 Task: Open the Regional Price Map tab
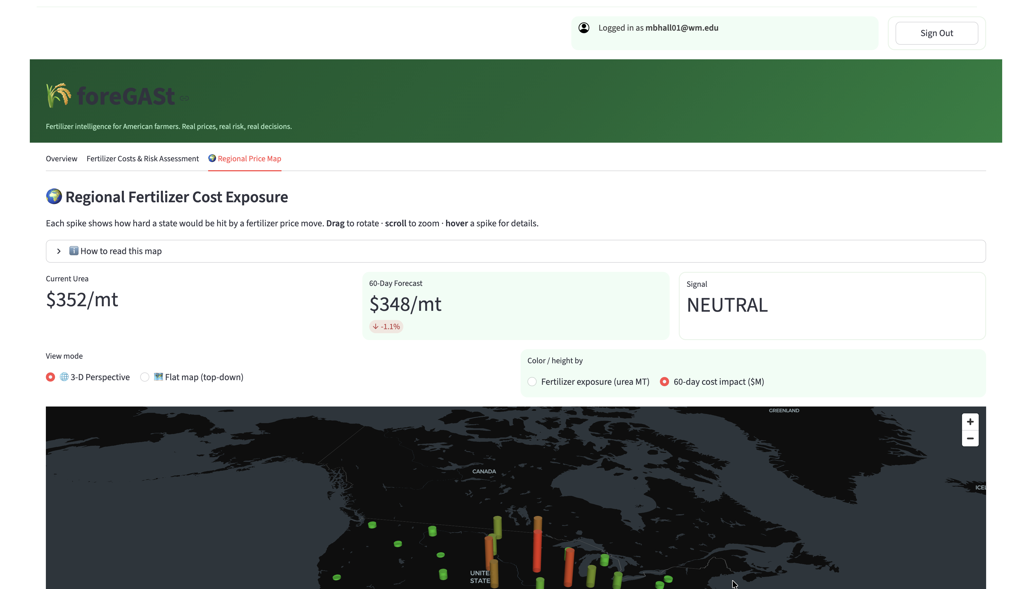[245, 159]
